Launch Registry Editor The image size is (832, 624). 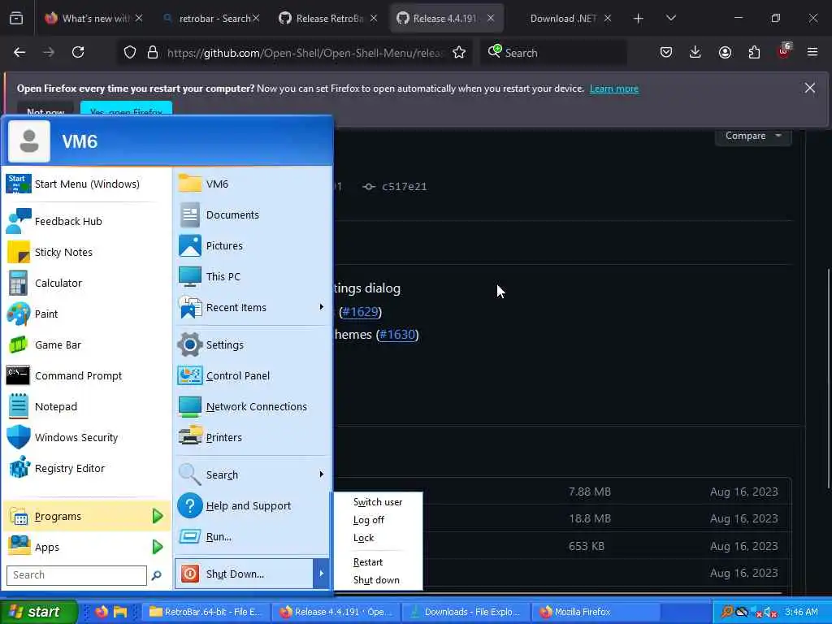(86, 468)
